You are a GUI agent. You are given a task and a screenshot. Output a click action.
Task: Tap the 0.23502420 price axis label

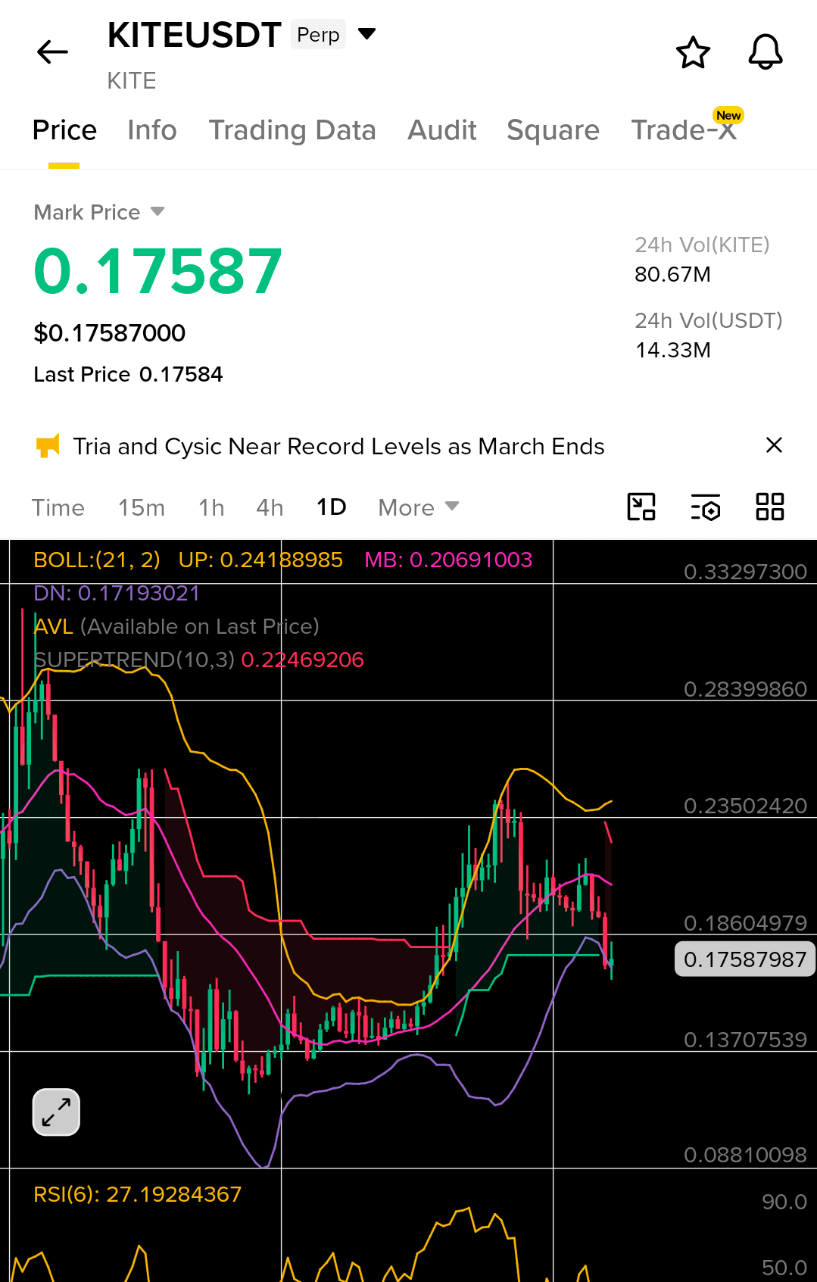click(745, 806)
